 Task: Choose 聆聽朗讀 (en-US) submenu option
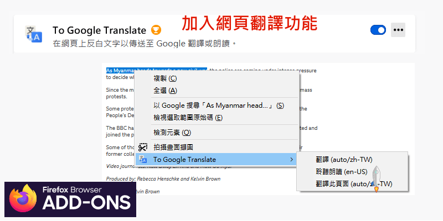(341, 172)
